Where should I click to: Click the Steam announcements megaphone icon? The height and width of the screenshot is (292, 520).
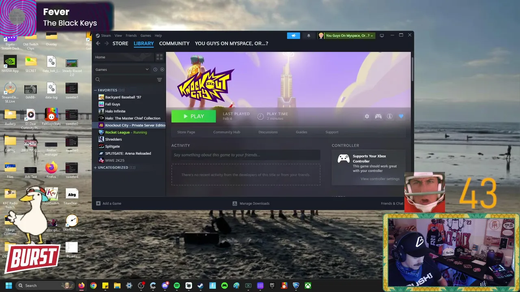[293, 36]
